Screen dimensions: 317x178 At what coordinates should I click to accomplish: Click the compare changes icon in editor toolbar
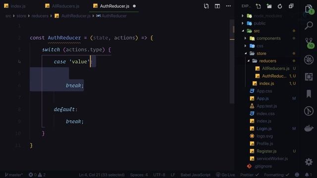[x=206, y=6]
